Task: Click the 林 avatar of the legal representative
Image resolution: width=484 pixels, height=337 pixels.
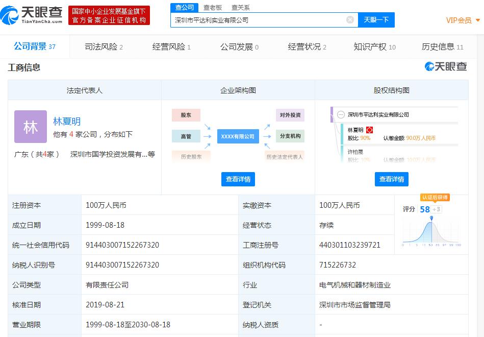Action: point(31,126)
